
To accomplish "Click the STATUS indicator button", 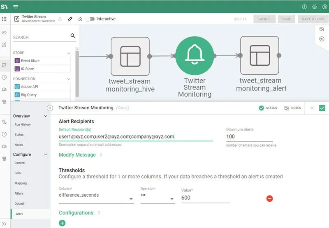I will [x=268, y=108].
